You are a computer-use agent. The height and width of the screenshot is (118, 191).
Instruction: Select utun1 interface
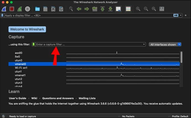tap(18, 72)
